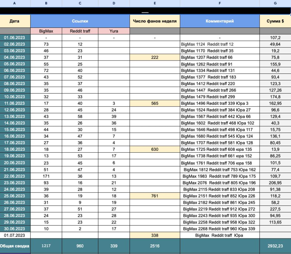This screenshot has width=291, height=254.
Task: Click the 'Ссылки' merged header cell
Action: point(80,21)
